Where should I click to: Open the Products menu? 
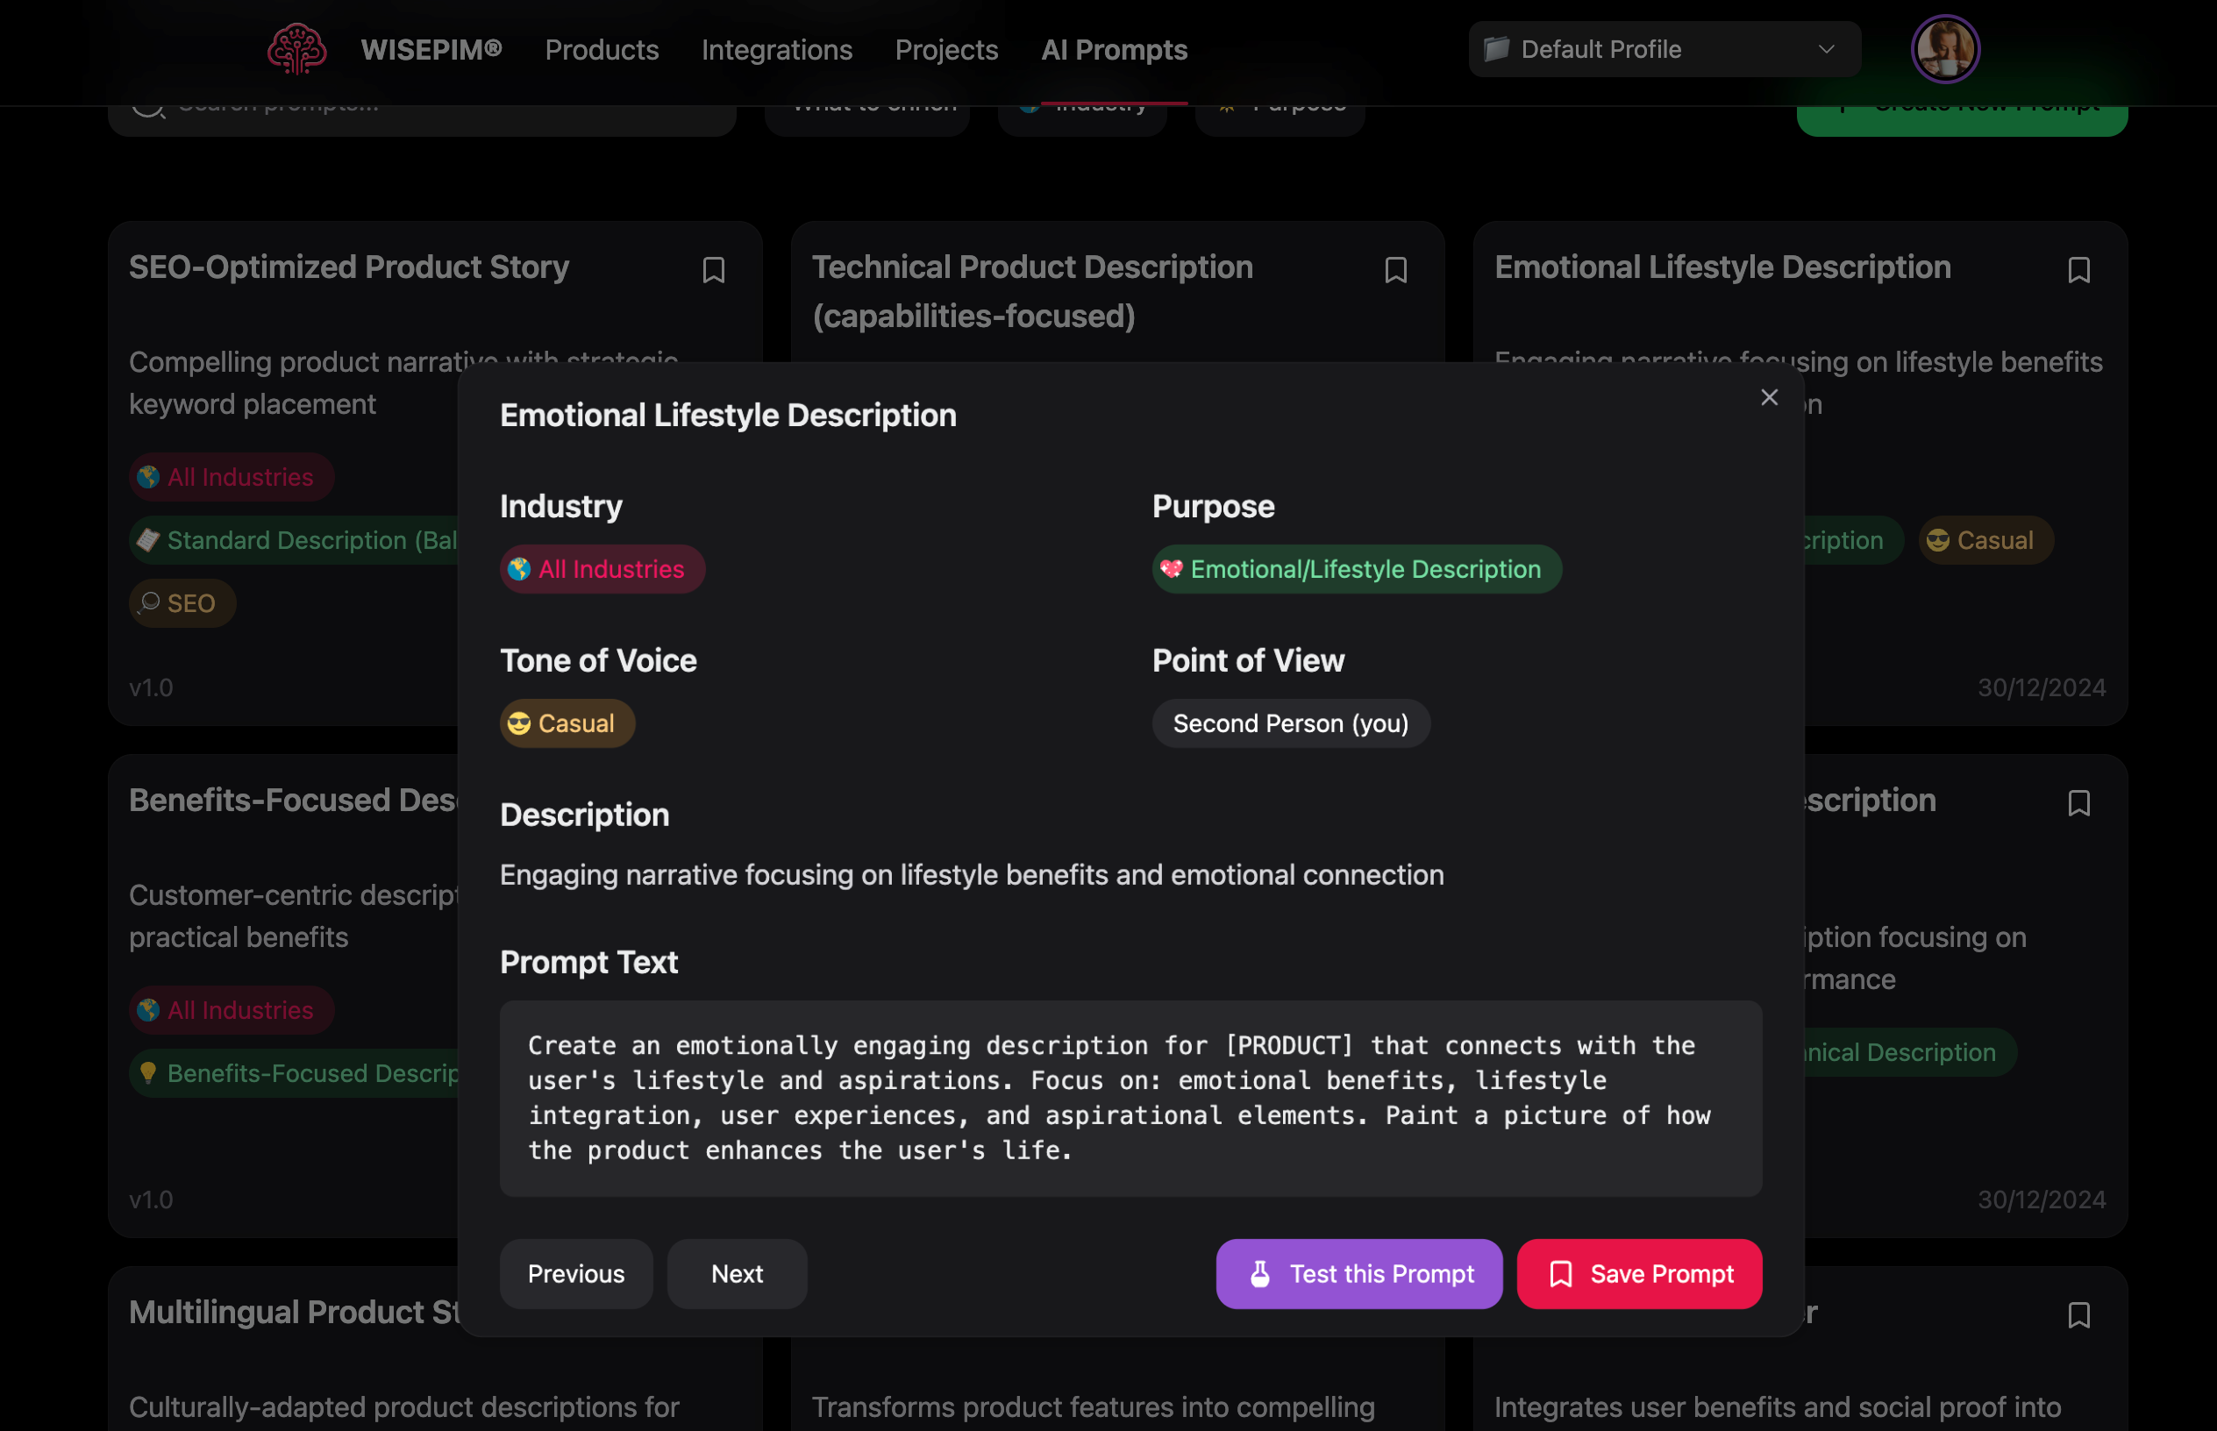602,49
